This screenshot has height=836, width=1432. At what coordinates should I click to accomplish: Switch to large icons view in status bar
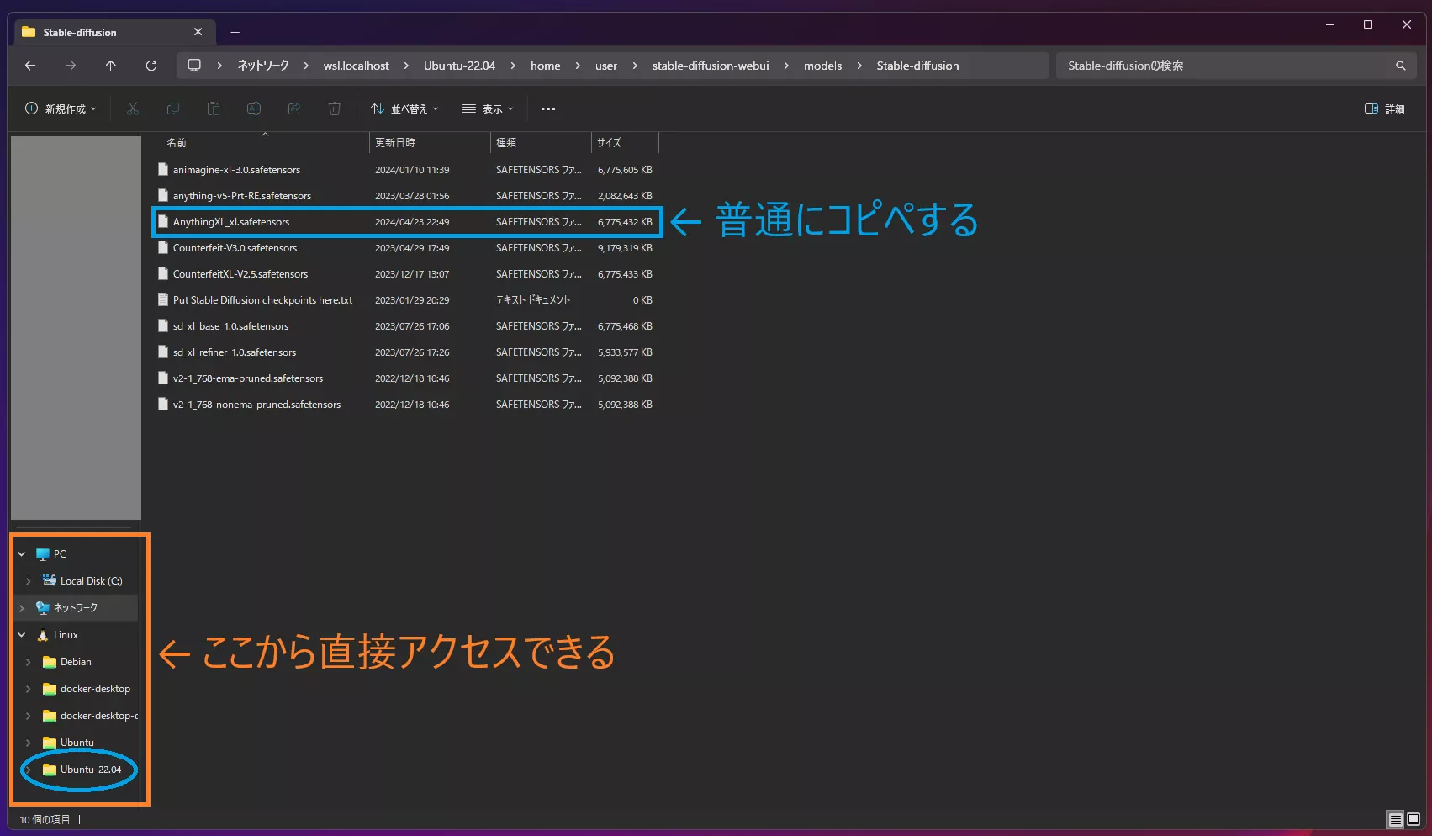coord(1414,818)
